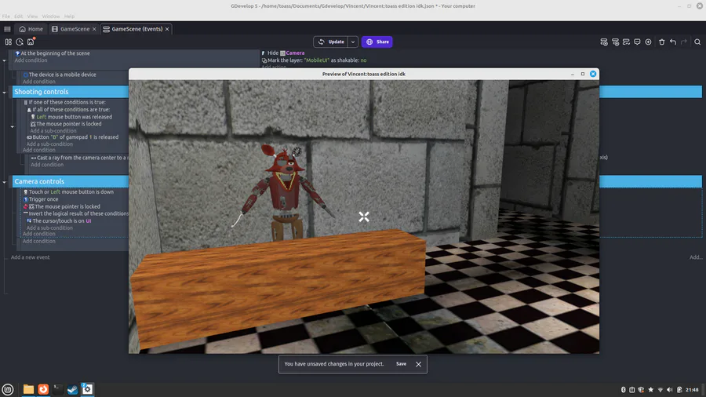Screen dimensions: 706x397
Task: Click the taskbar clock showing 21:48
Action: 692,390
